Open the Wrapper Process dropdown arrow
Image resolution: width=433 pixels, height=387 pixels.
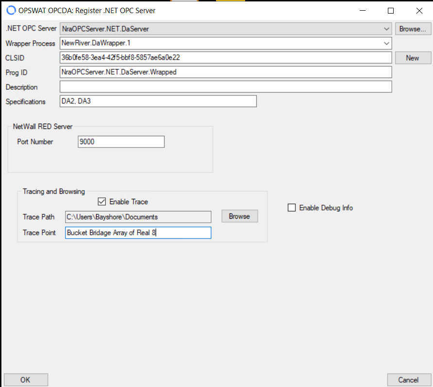tap(386, 43)
